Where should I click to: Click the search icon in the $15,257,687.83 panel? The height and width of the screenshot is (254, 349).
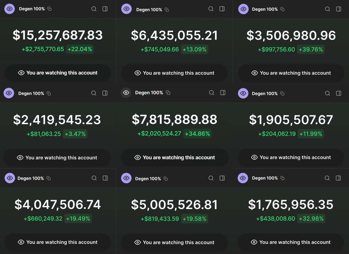pos(94,9)
